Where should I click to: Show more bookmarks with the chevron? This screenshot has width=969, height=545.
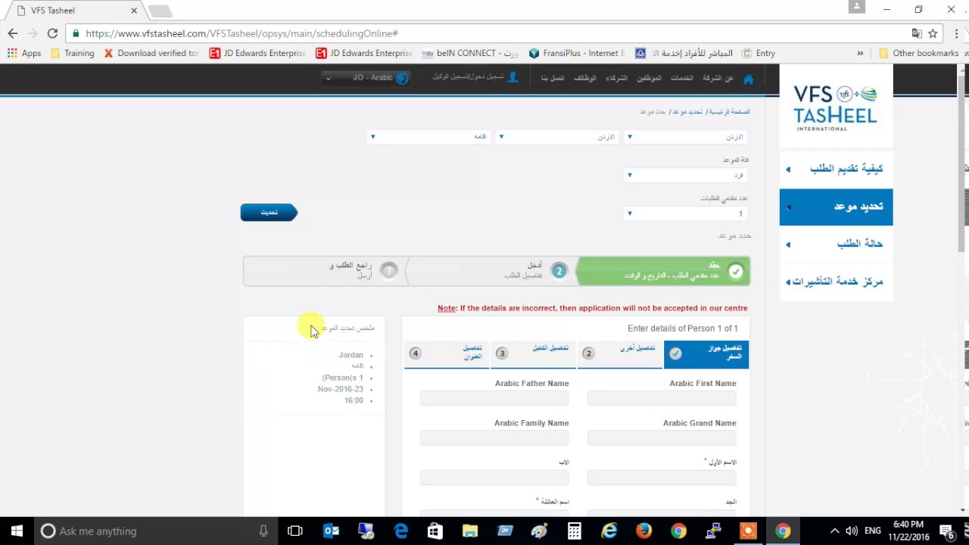point(860,53)
